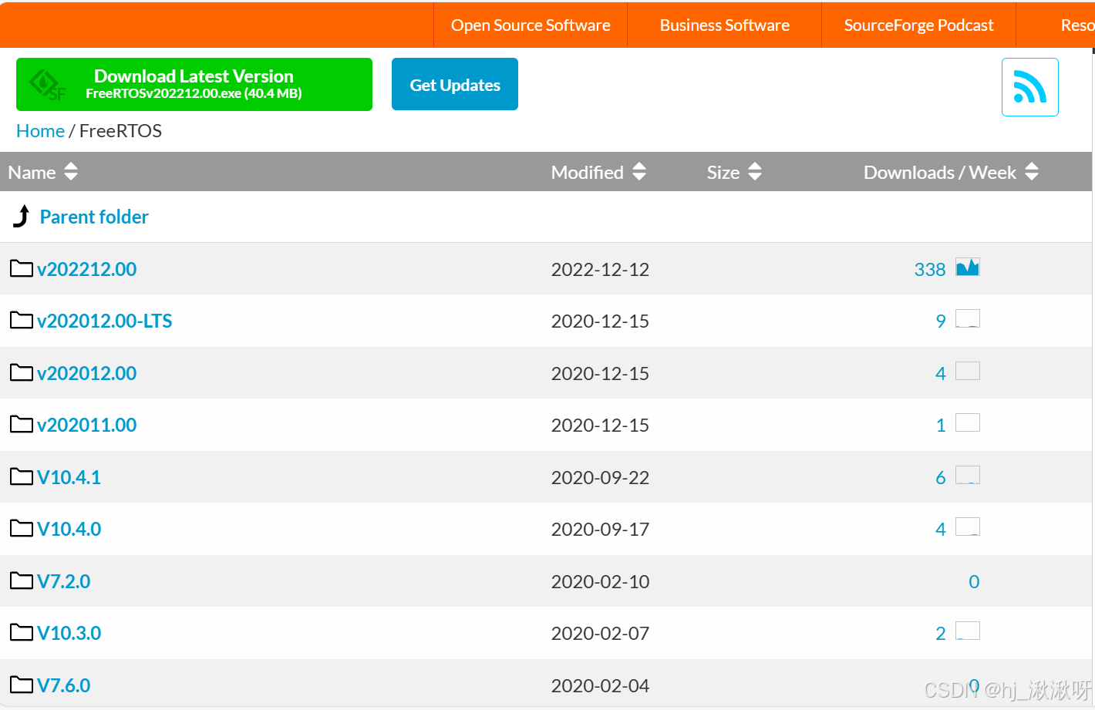Click the folder icon beside V7.6.0
Image resolution: width=1095 pixels, height=710 pixels.
pos(22,685)
